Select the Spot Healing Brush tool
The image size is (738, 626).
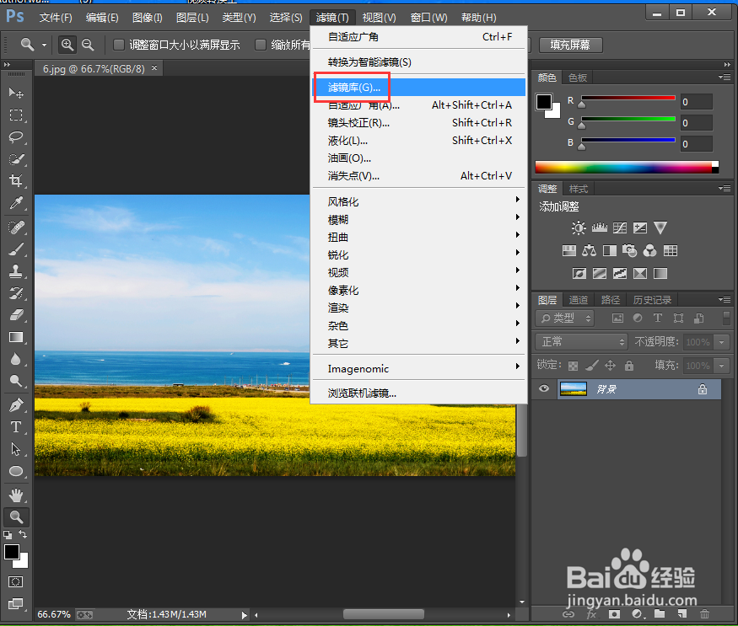point(16,227)
